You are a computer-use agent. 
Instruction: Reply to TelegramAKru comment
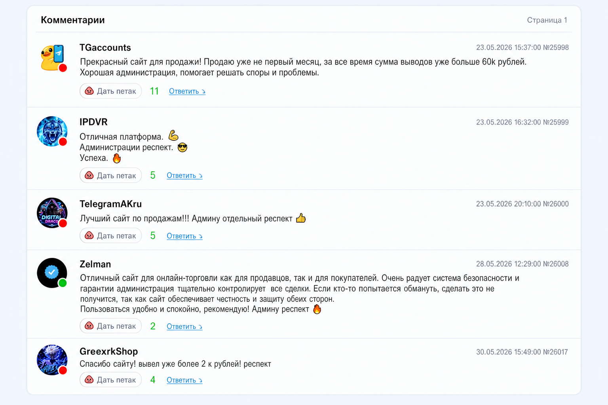pos(184,236)
